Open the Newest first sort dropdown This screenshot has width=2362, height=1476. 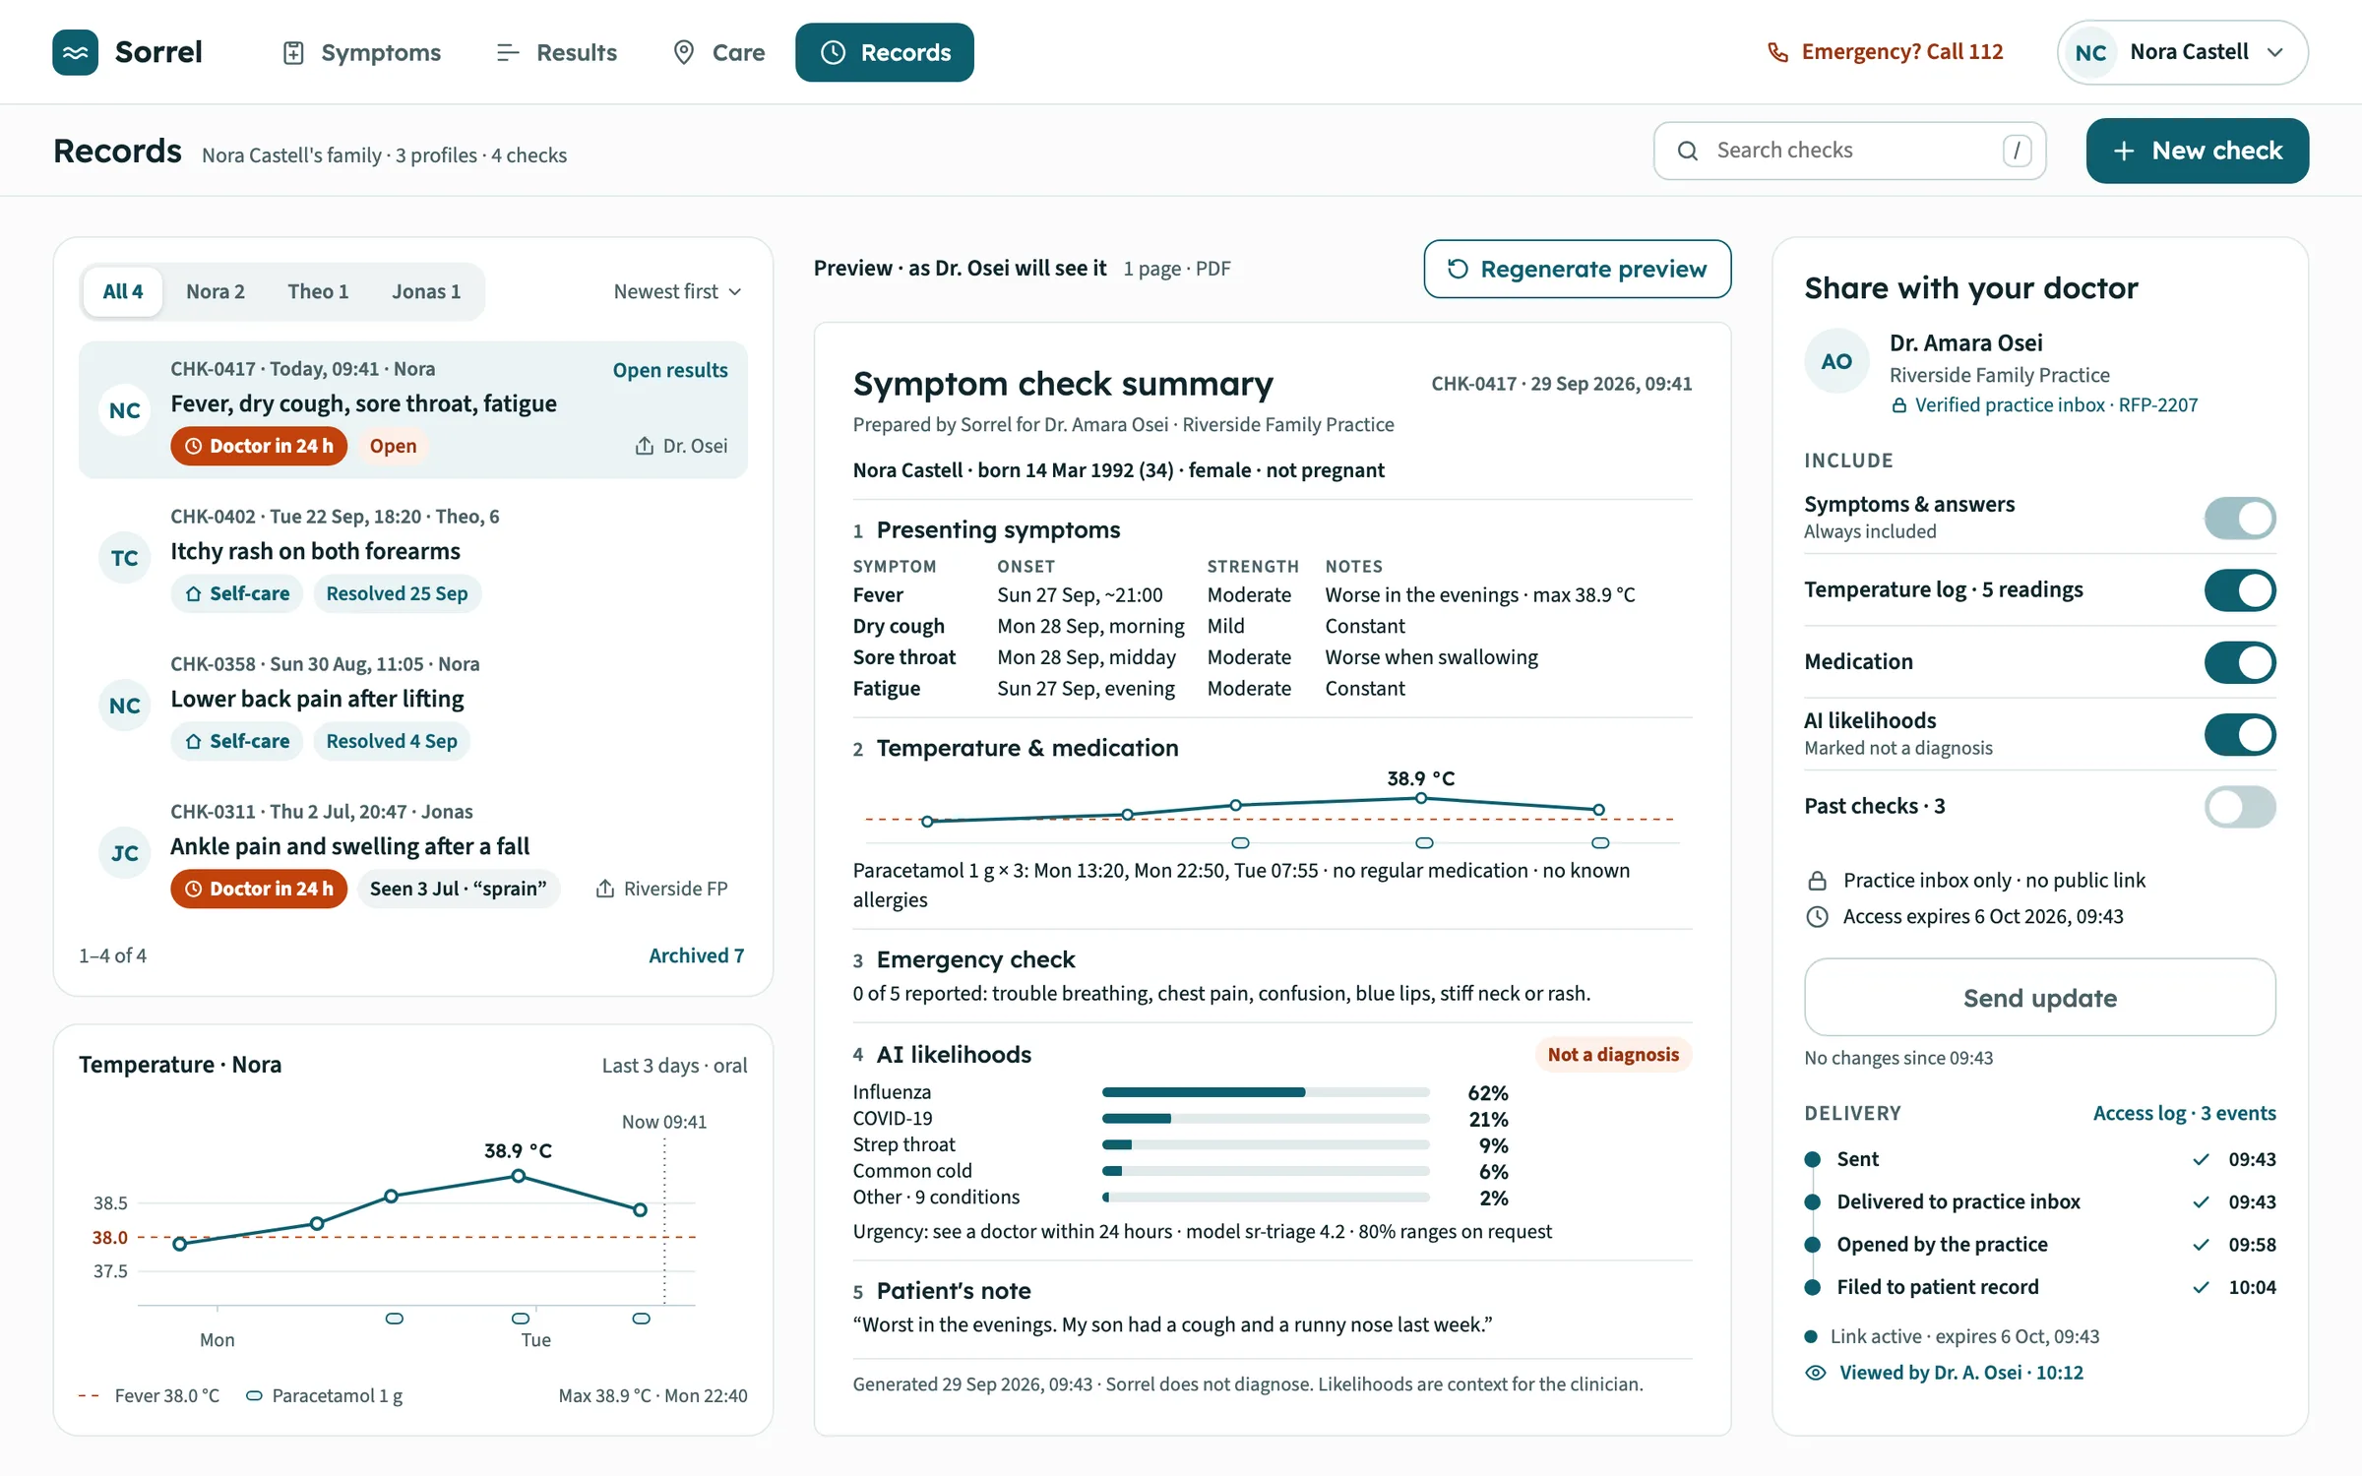677,291
